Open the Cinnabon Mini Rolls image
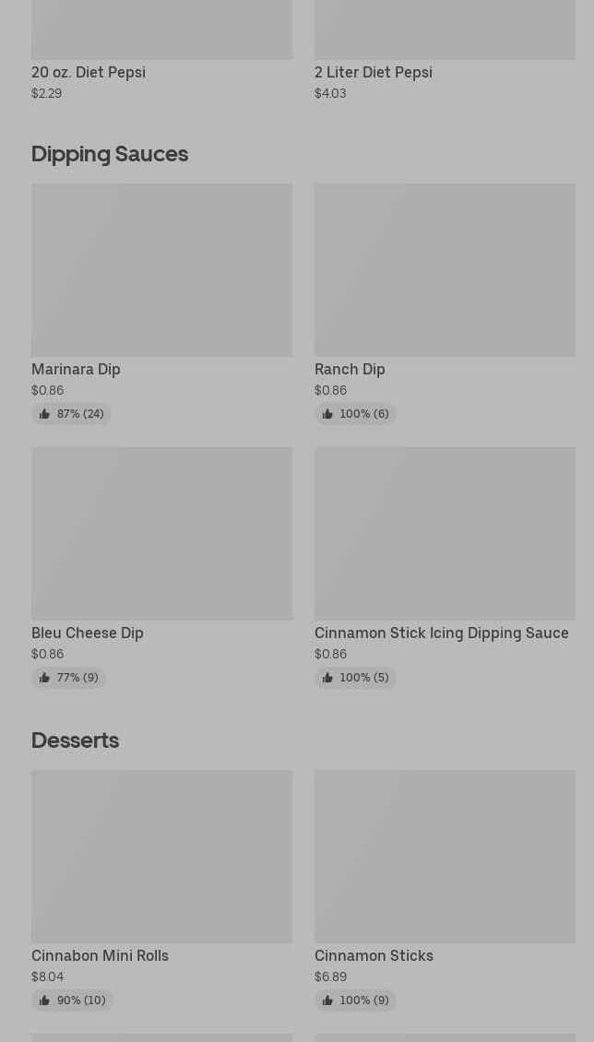This screenshot has height=1042, width=594. point(161,856)
